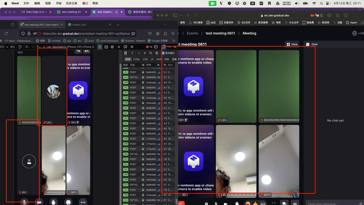Clear network log with trash icon

pyautogui.click(x=126, y=53)
